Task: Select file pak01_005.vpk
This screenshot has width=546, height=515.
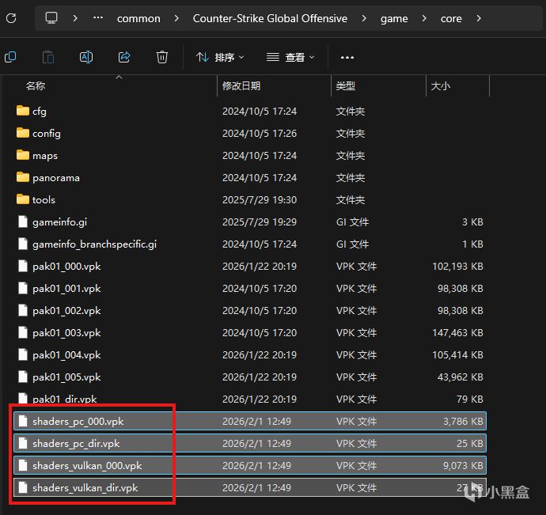Action: (66, 377)
